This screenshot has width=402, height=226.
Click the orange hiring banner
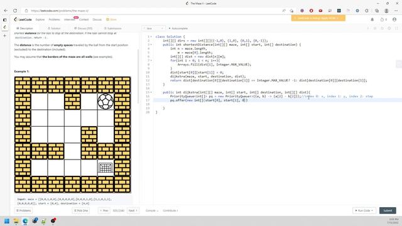pos(318,18)
